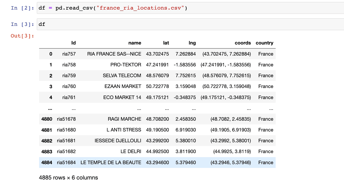
Task: Click the ria758 Id cell
Action: 69,65
